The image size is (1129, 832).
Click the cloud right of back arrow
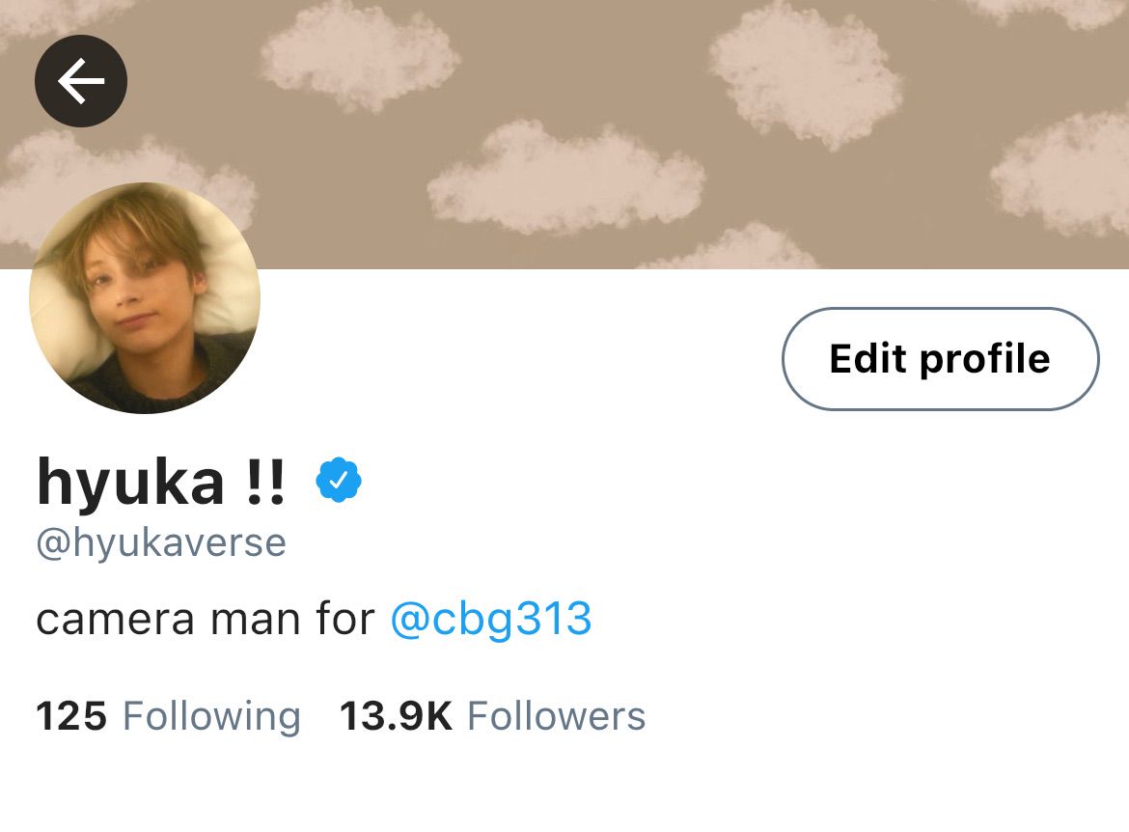[359, 56]
